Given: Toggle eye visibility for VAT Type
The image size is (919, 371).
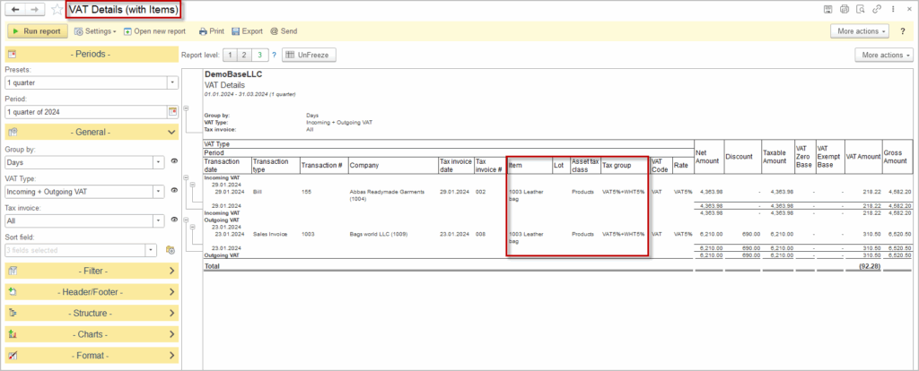Looking at the screenshot, I should (x=173, y=191).
